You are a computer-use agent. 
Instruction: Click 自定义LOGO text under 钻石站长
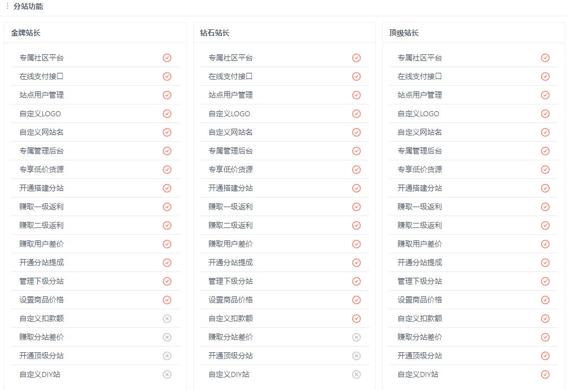coord(229,113)
